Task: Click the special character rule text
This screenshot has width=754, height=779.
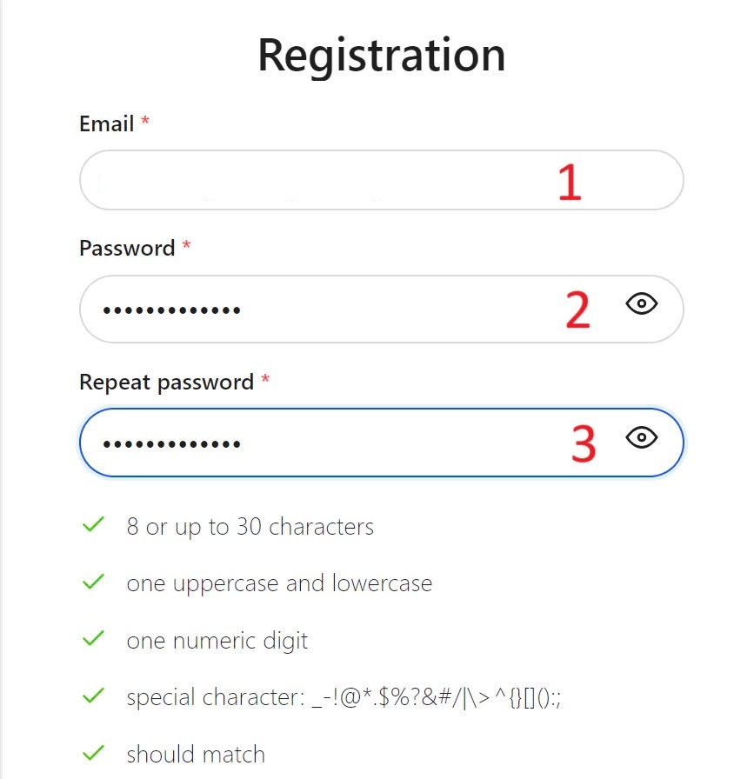Action: point(344,697)
